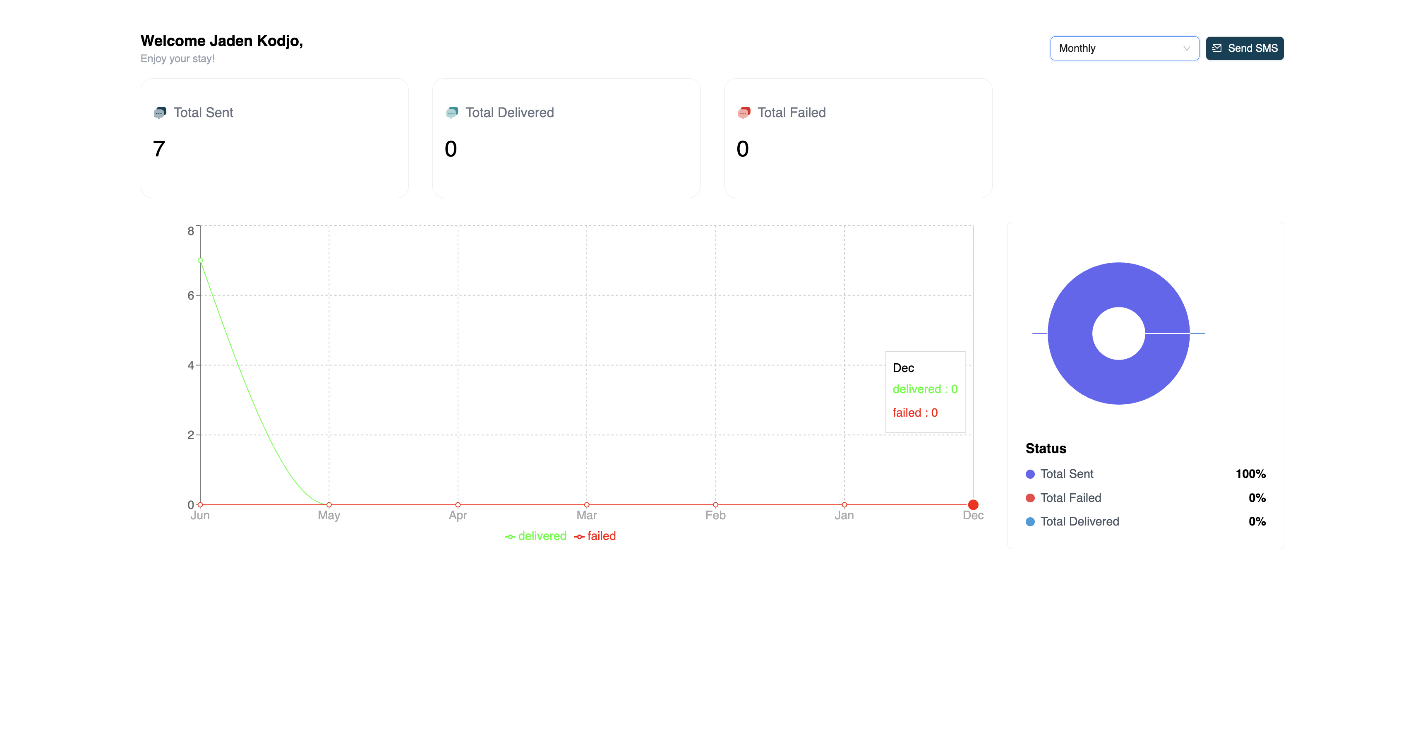The height and width of the screenshot is (739, 1425).
Task: Click the Total Delivered card label
Action: coord(509,112)
